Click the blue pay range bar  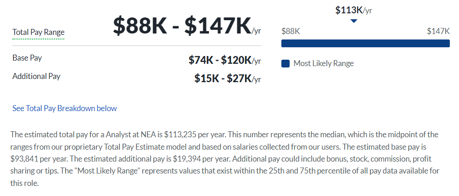pos(365,43)
